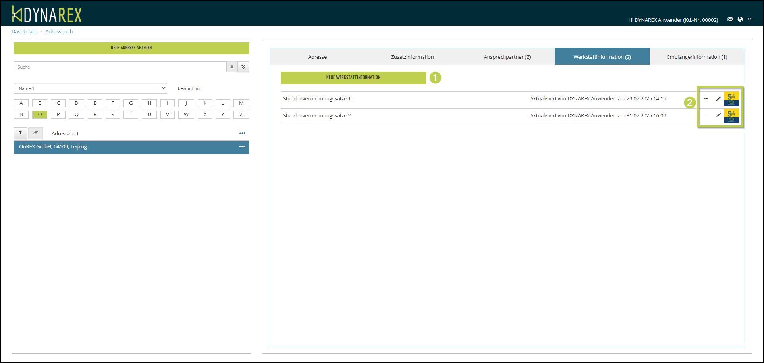Viewport: 764px width, 363px height.
Task: Open the Name 1 dropdown
Action: pos(91,88)
